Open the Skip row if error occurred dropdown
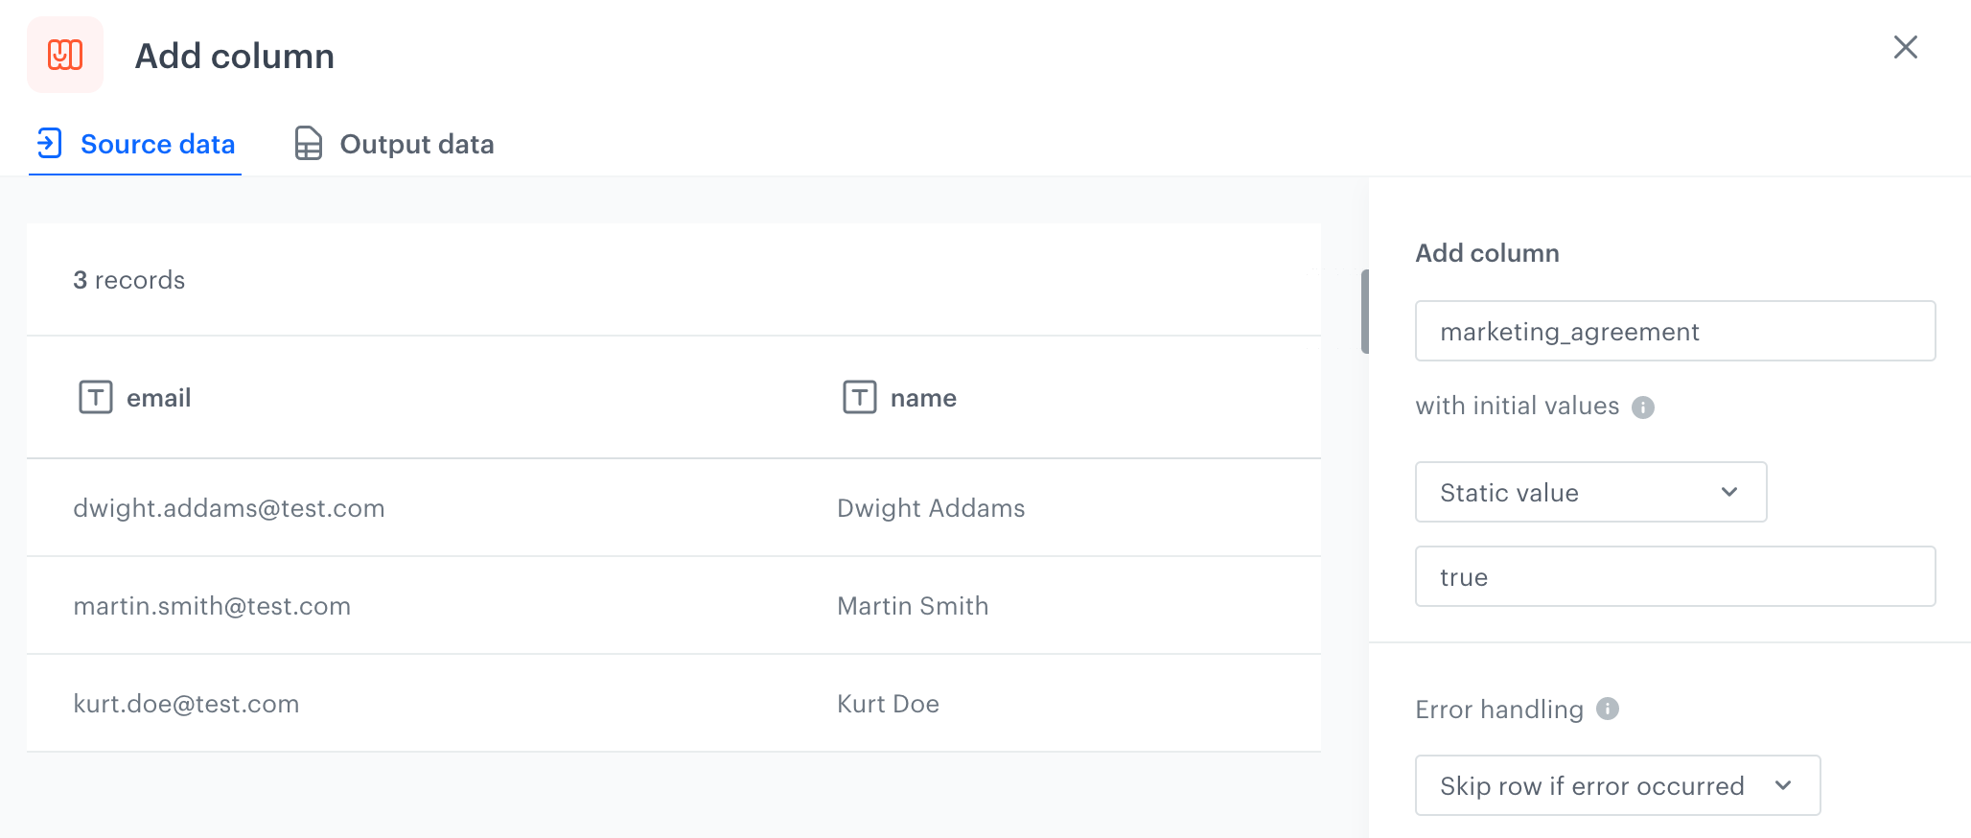Image resolution: width=1971 pixels, height=838 pixels. 1616,785
